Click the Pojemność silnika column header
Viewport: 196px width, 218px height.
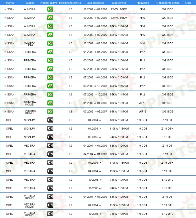pos(70,3)
